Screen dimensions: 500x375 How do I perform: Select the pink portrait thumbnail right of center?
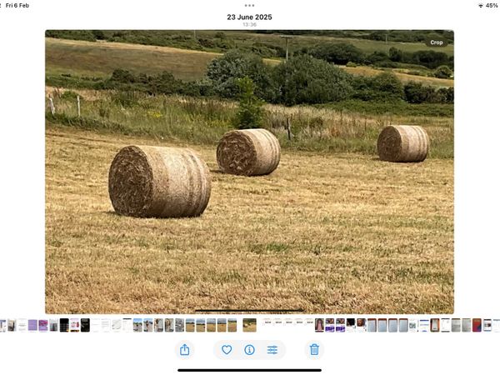pos(319,325)
